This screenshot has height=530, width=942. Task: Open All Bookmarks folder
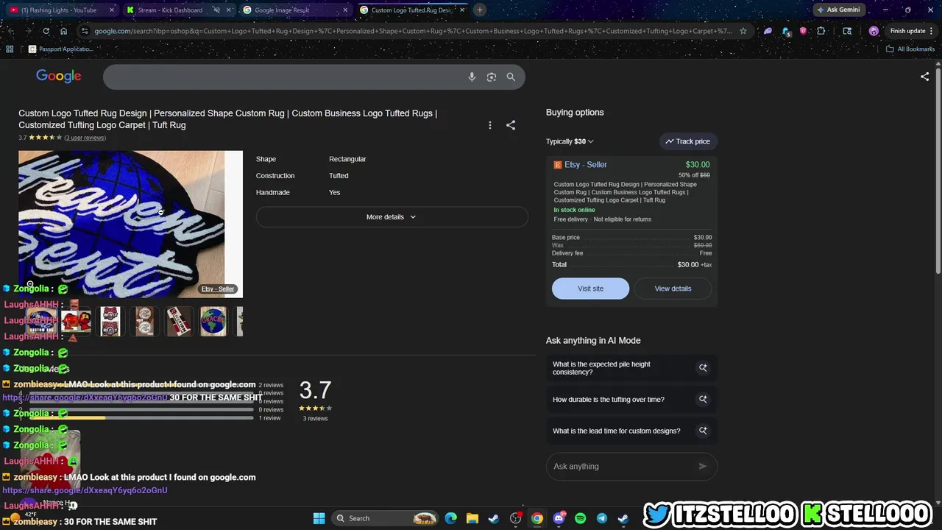click(x=910, y=49)
